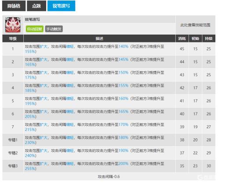Click initial value 20 in 专精1 row
This screenshot has width=225, height=183.
[195, 140]
